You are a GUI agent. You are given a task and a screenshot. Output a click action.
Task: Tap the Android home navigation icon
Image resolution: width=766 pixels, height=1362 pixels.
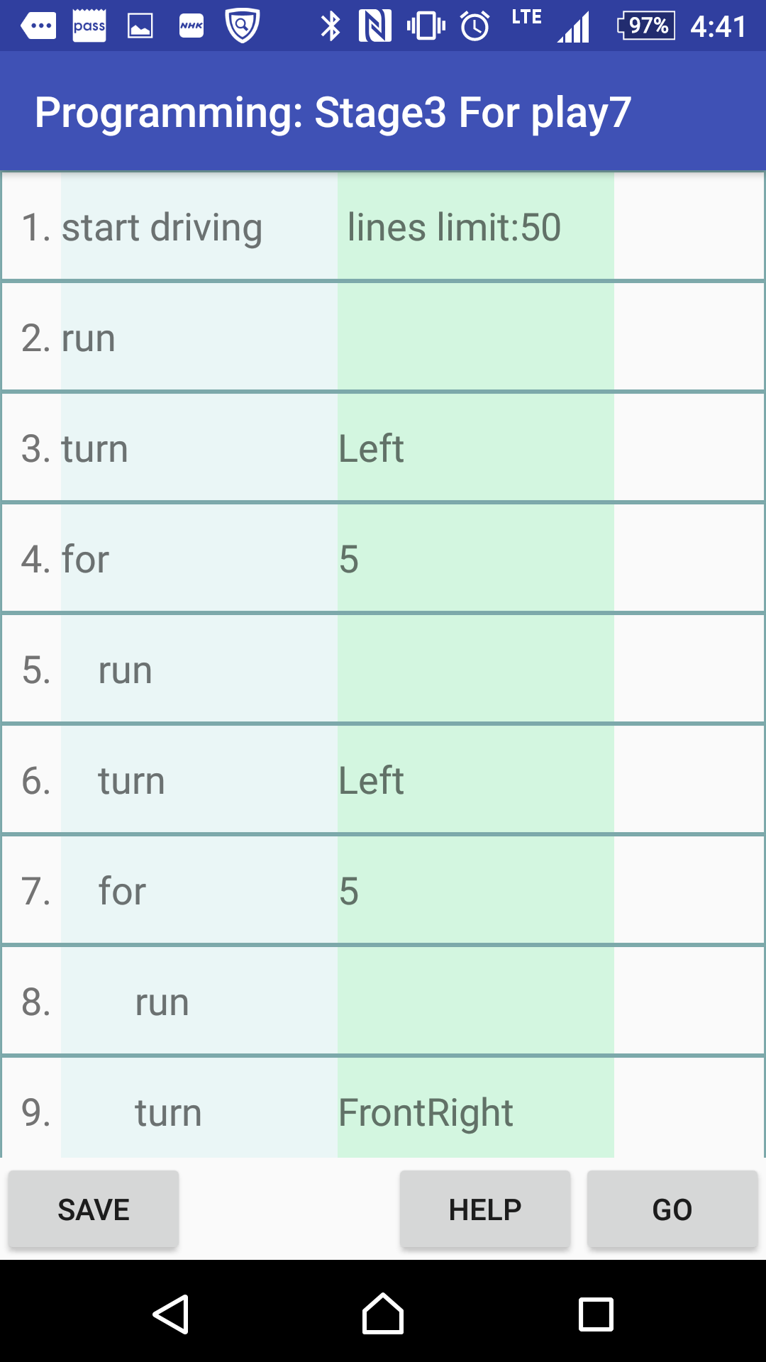pyautogui.click(x=383, y=1314)
